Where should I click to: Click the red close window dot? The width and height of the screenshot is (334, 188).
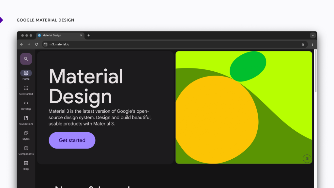(23, 36)
